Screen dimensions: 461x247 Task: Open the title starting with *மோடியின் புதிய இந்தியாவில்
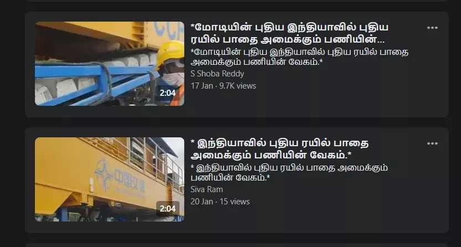pyautogui.click(x=290, y=33)
